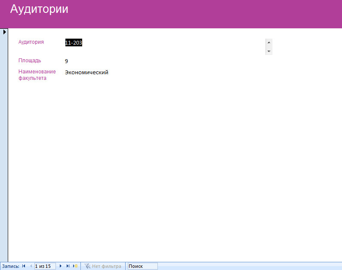Click the faculty value Экономический
Viewport: 342px width, 270px height.
click(86, 73)
